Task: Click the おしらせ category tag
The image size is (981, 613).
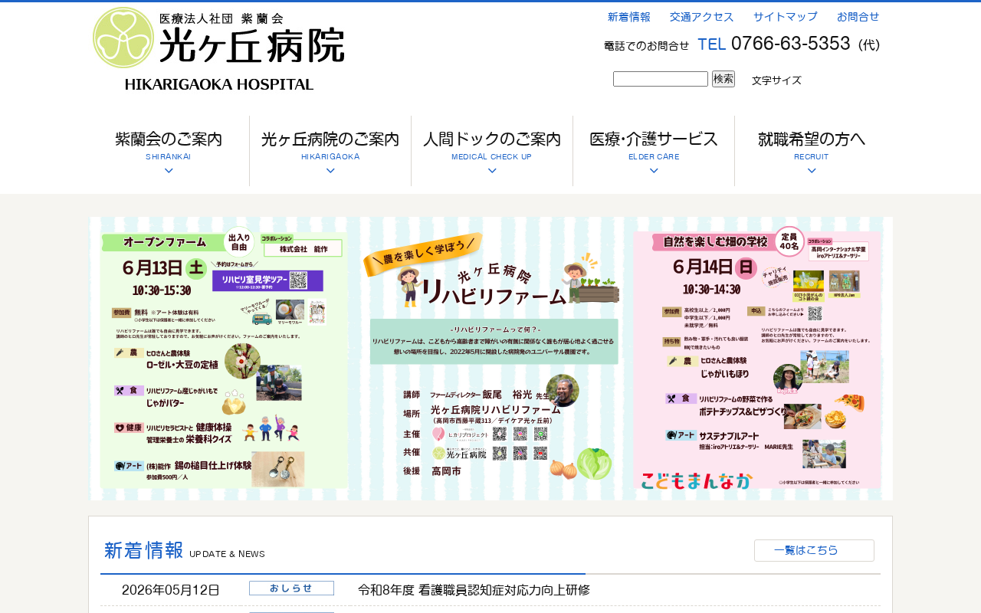Action: [x=291, y=588]
